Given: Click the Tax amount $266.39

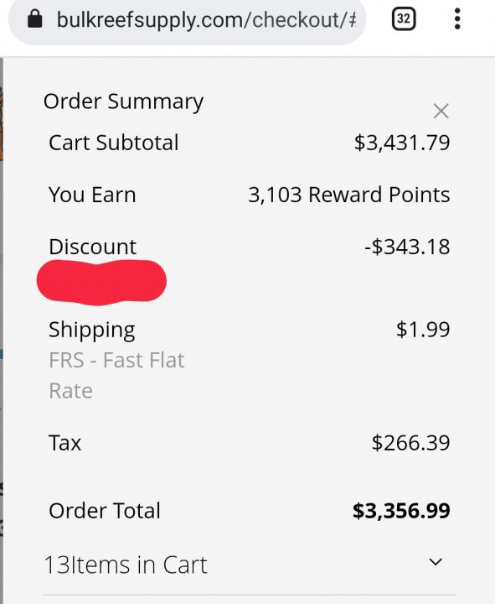Looking at the screenshot, I should coord(410,443).
